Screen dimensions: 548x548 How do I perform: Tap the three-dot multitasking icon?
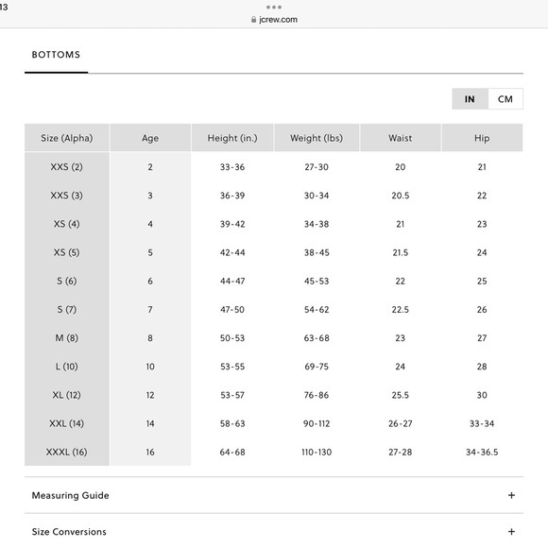(274, 7)
